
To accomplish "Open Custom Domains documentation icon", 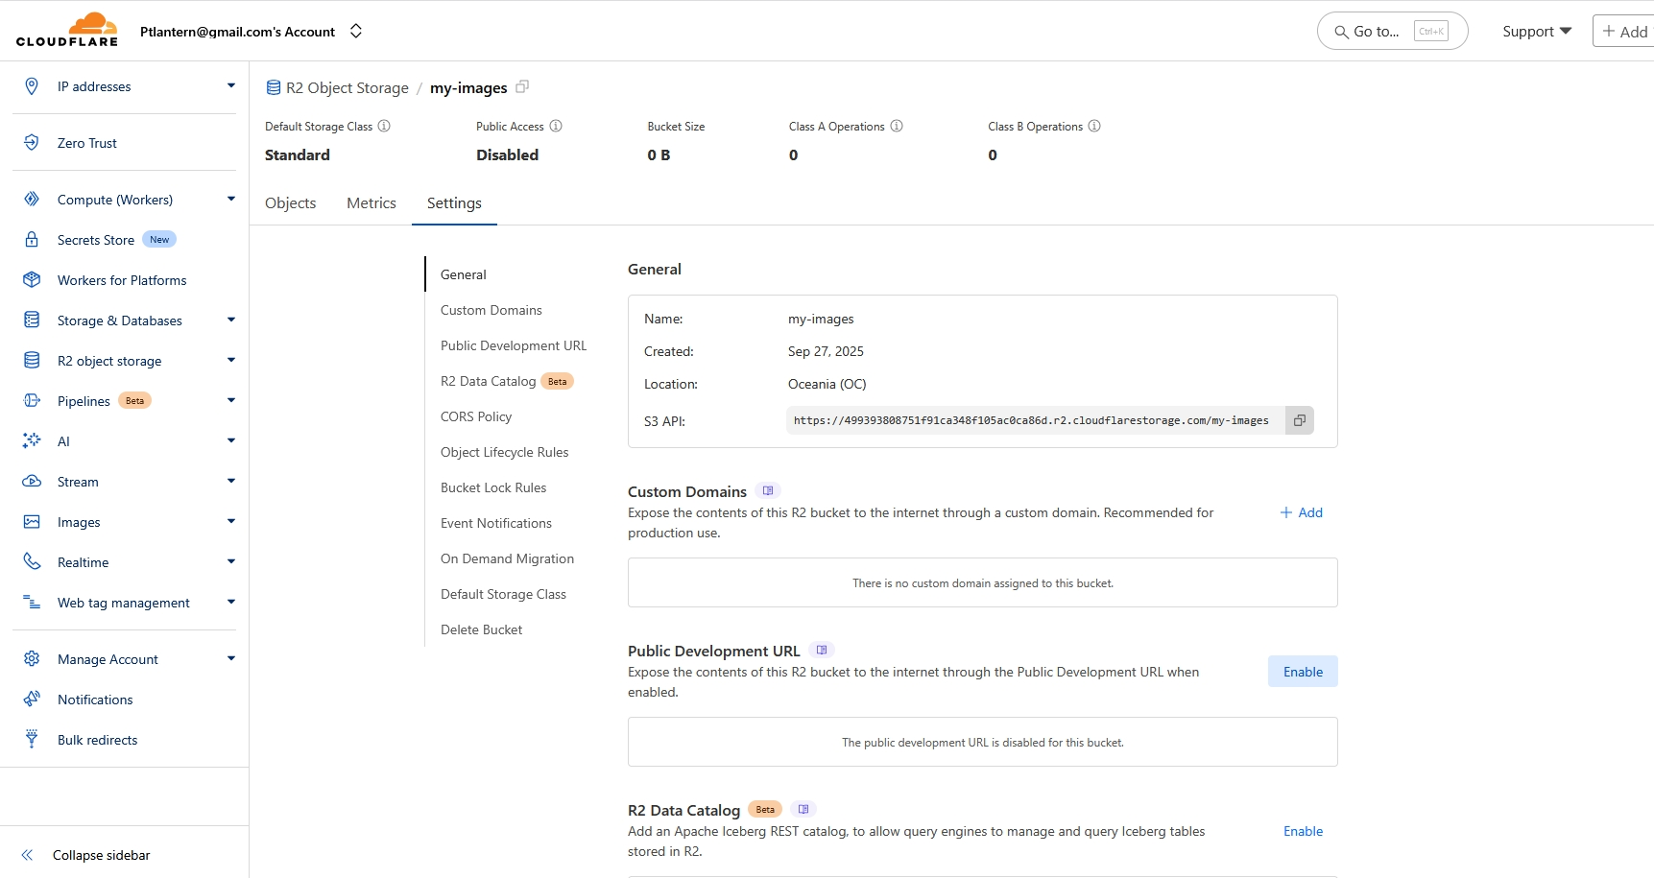I will [x=768, y=491].
